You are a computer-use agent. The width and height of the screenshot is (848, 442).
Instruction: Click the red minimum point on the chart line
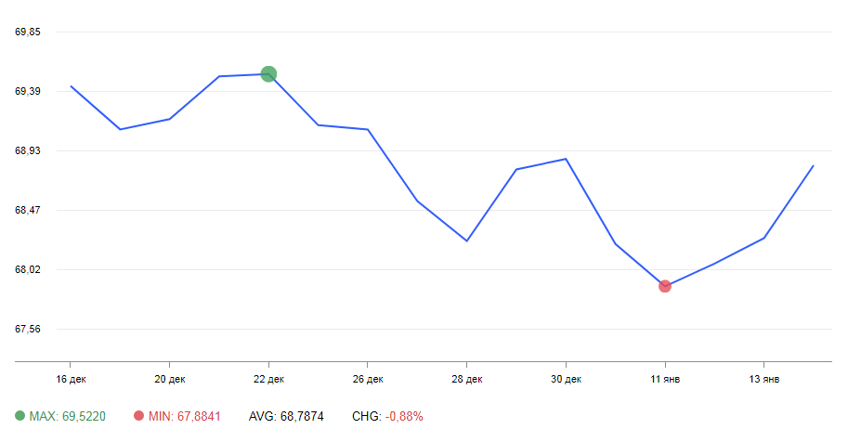(x=665, y=286)
